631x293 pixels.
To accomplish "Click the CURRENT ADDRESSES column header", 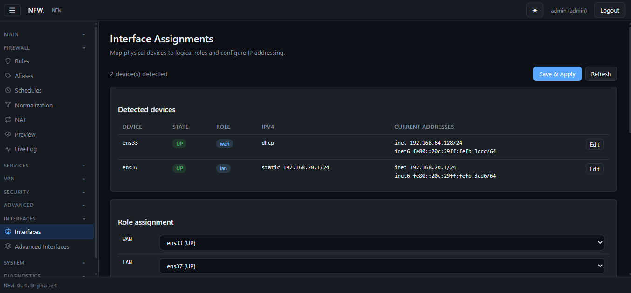I will (424, 127).
